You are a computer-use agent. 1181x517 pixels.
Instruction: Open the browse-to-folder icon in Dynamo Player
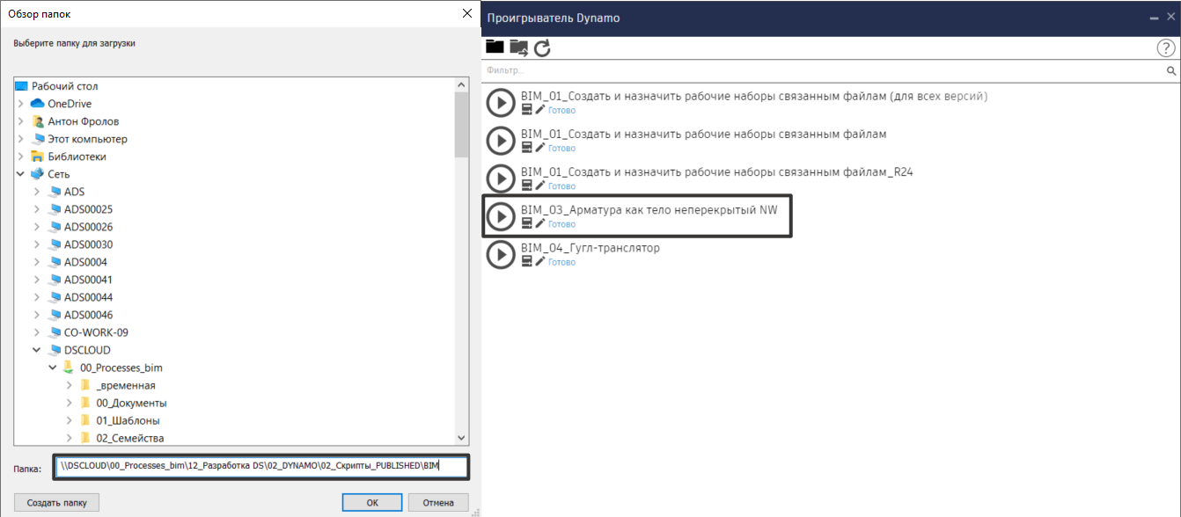tap(495, 47)
